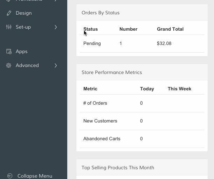Select the Set-up menu label
Screen dimensions: 214x179
coord(23,27)
